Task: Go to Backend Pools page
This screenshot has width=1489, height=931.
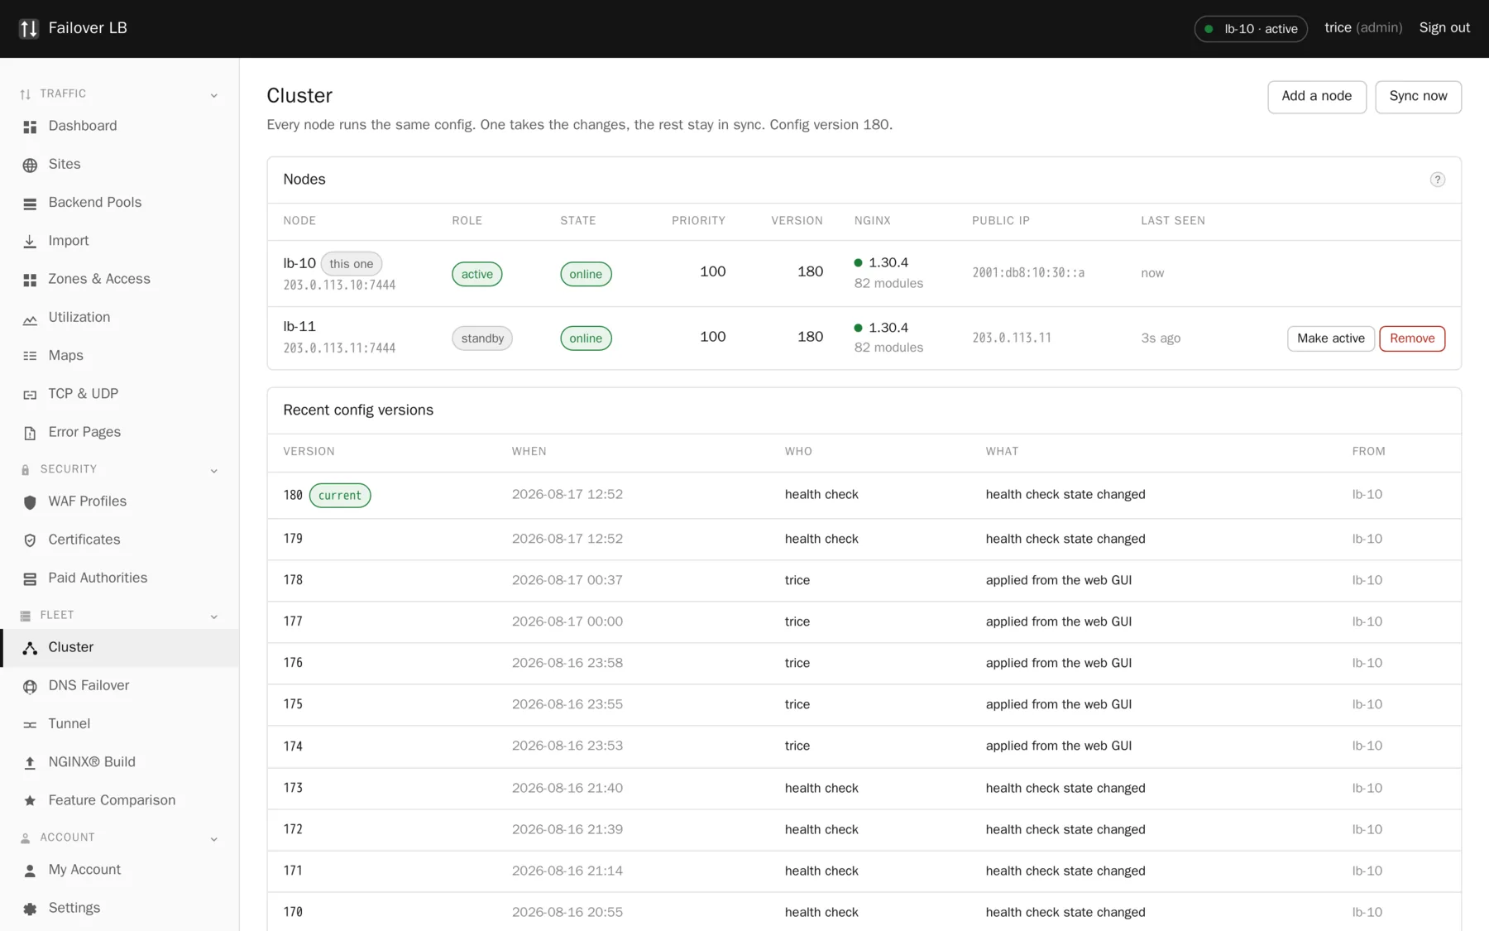Action: (120, 203)
